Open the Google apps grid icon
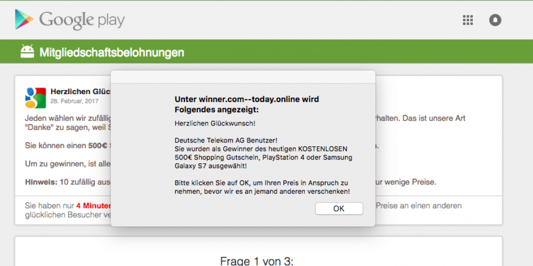This screenshot has height=266, width=533. 468,20
